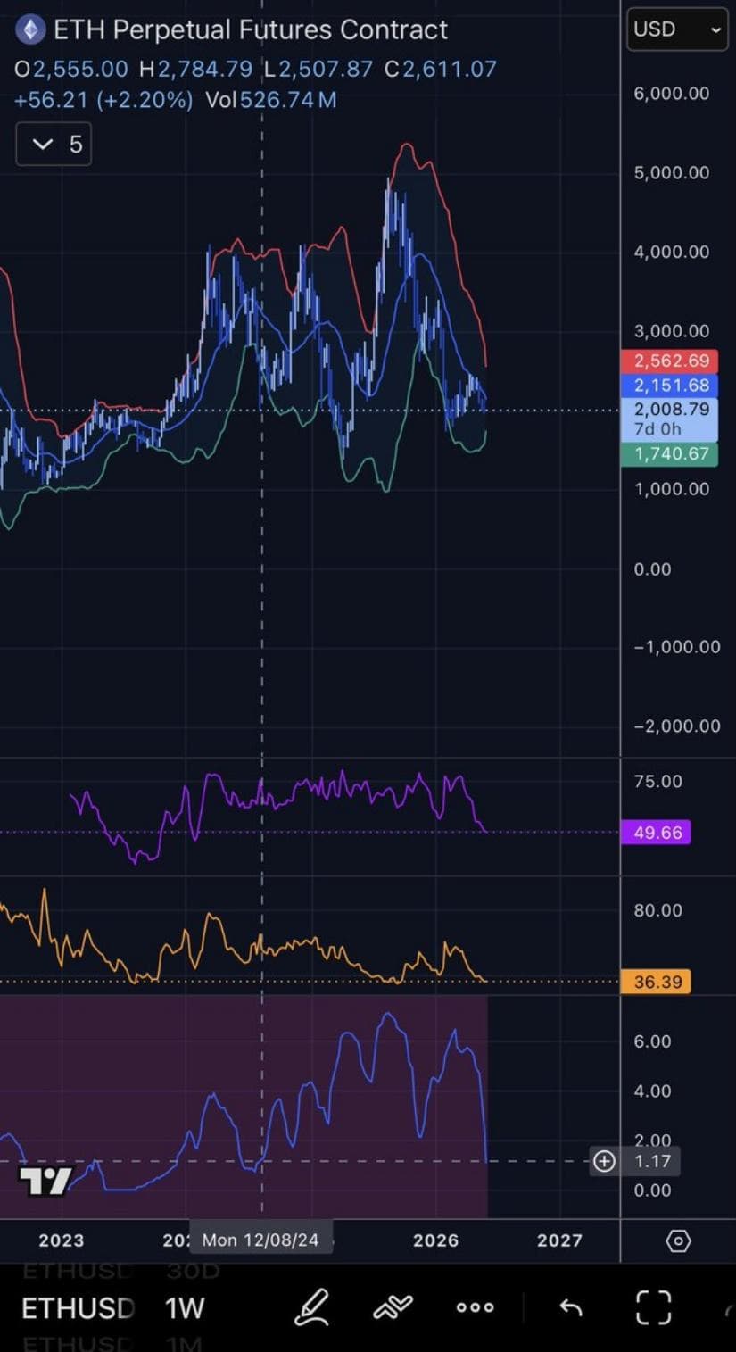Click the 5,000.00 price scale label
The height and width of the screenshot is (1352, 736).
point(672,172)
